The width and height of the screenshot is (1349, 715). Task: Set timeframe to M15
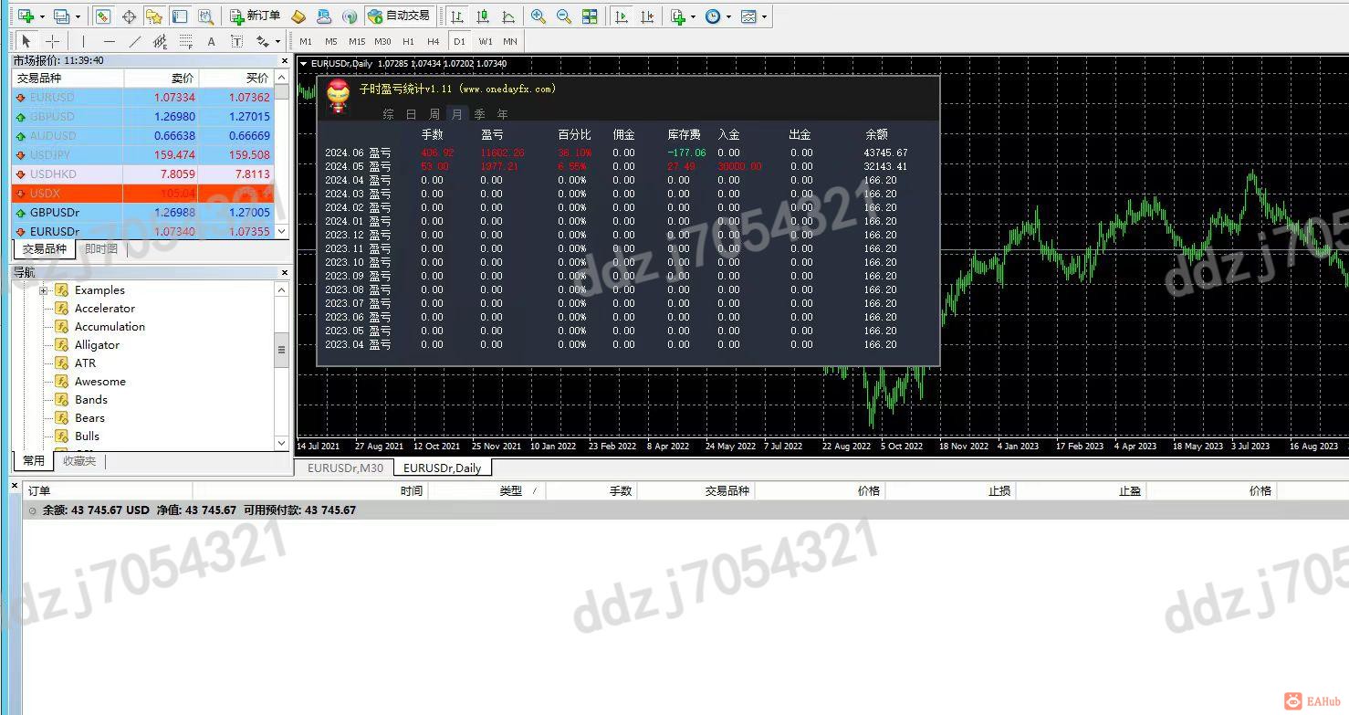pyautogui.click(x=357, y=41)
